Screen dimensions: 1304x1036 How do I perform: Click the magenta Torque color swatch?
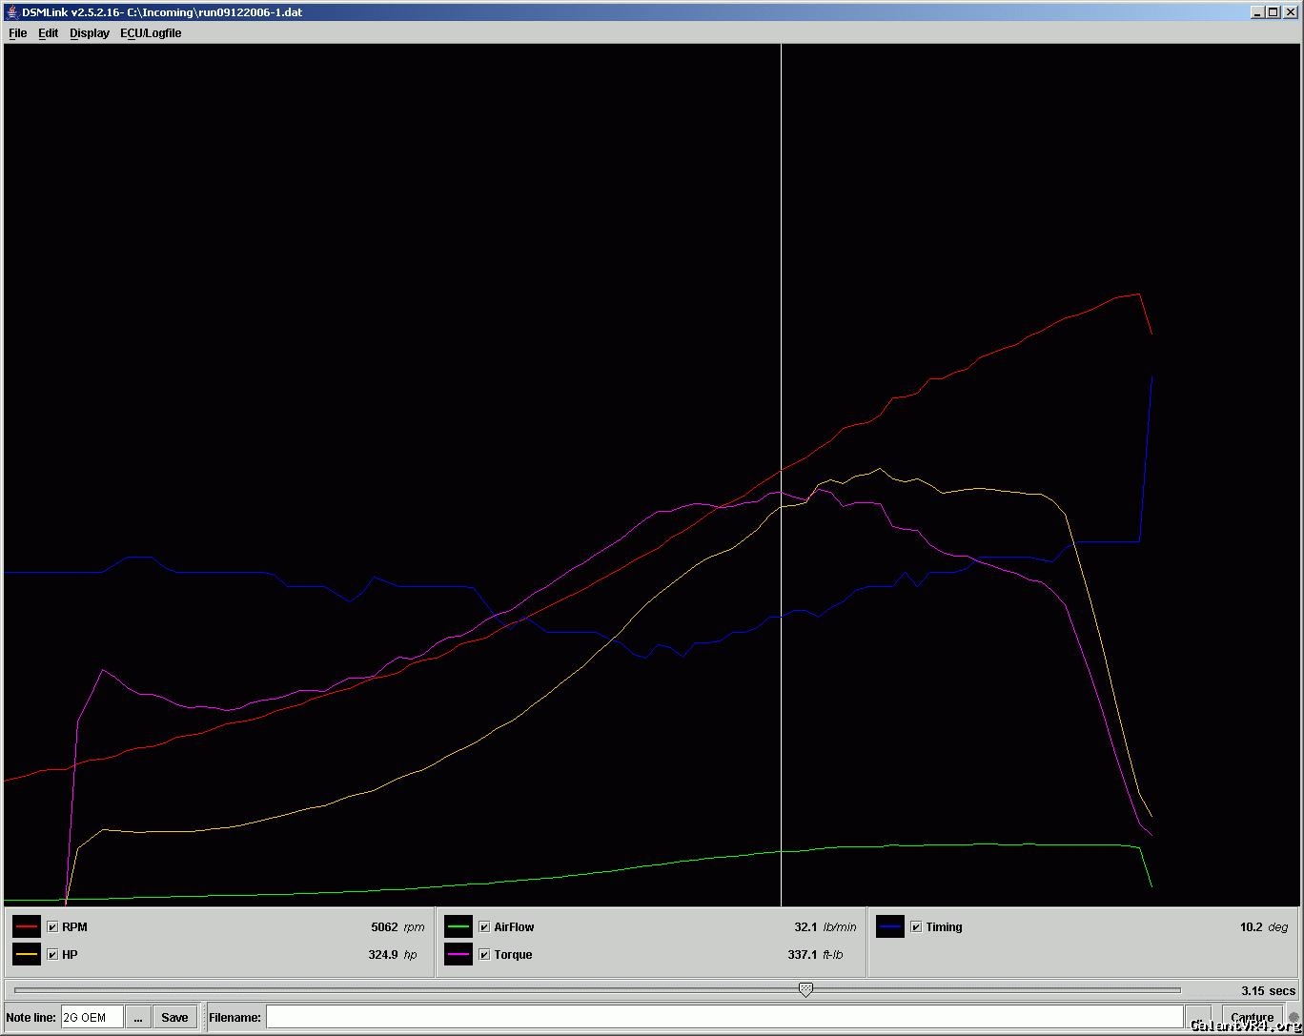click(458, 954)
